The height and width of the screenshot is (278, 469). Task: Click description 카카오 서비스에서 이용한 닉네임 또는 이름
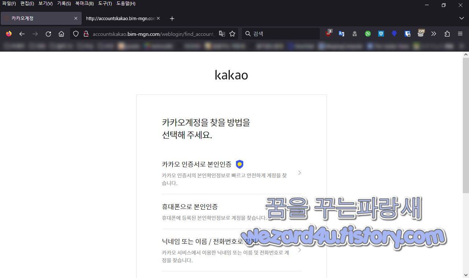pos(225,256)
